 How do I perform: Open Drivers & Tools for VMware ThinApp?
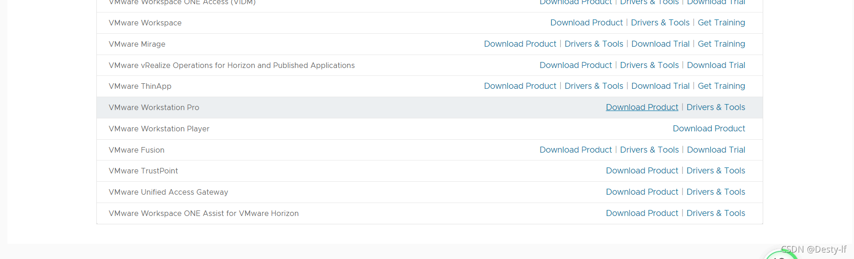coord(594,86)
